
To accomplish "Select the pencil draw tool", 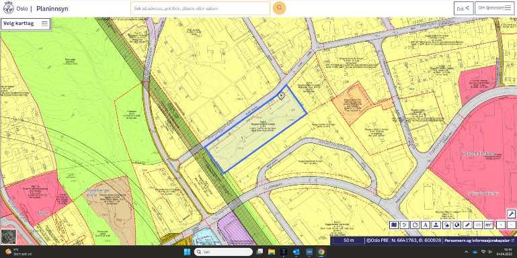I will click(467, 225).
